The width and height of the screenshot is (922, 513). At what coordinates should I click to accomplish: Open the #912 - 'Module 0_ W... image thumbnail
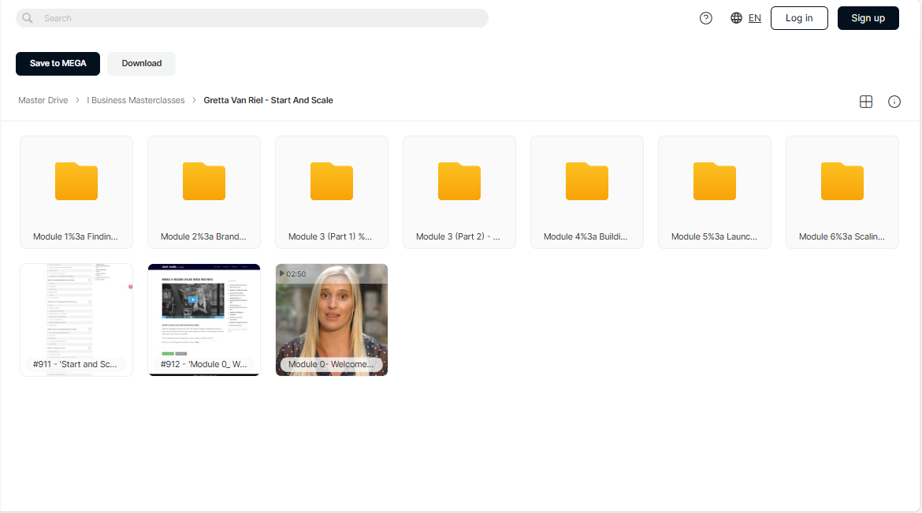coord(204,320)
